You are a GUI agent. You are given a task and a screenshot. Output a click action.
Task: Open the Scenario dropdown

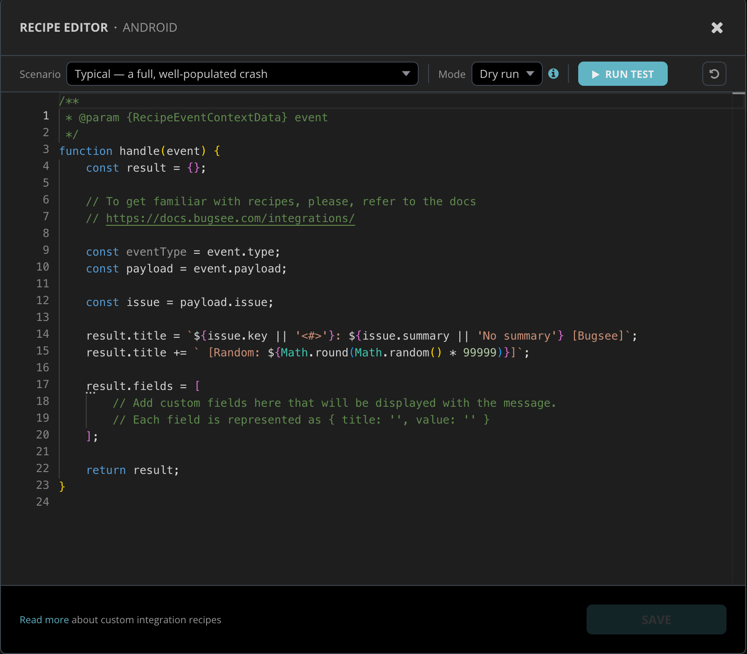point(242,74)
